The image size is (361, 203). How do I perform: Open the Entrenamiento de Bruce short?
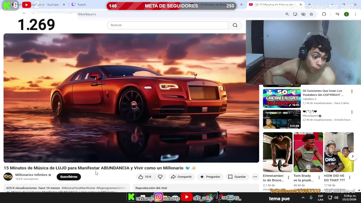pos(278,152)
